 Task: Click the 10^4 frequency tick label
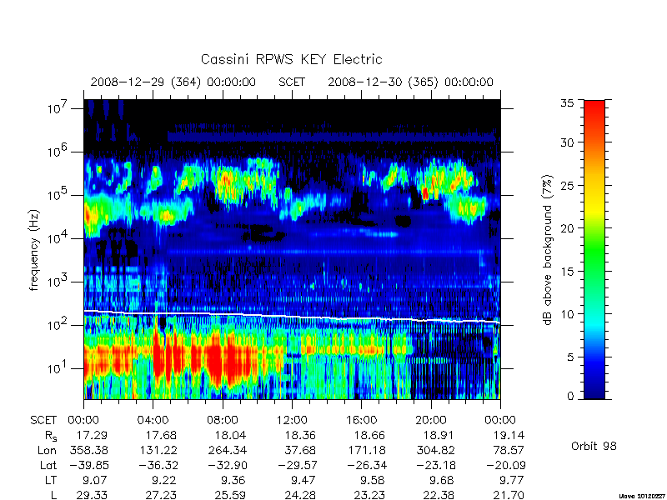pyautogui.click(x=58, y=238)
